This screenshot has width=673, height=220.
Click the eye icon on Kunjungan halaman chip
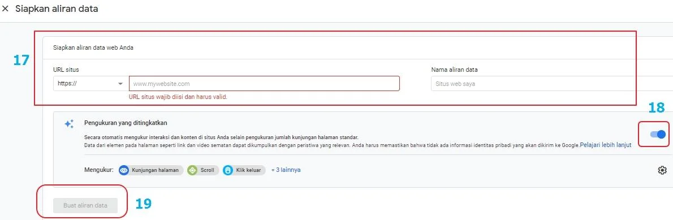(124, 170)
